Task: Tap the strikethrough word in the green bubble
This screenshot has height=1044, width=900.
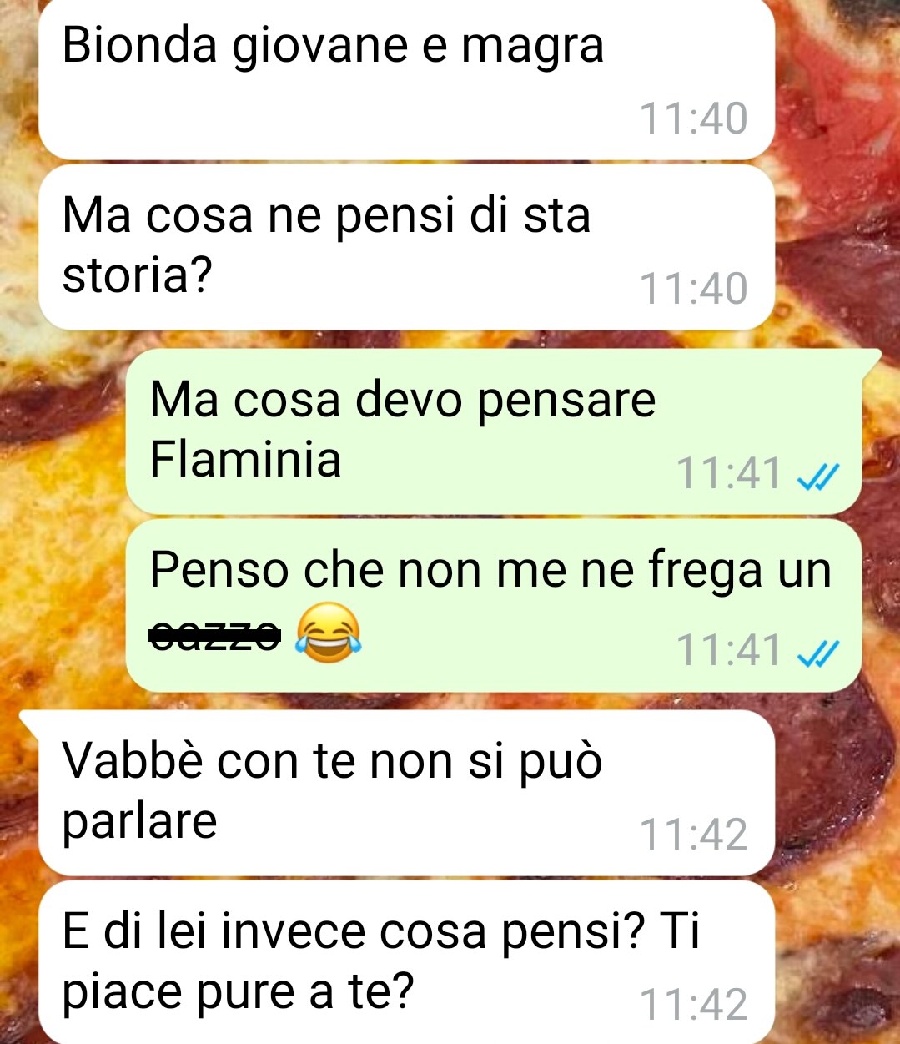Action: [x=214, y=635]
